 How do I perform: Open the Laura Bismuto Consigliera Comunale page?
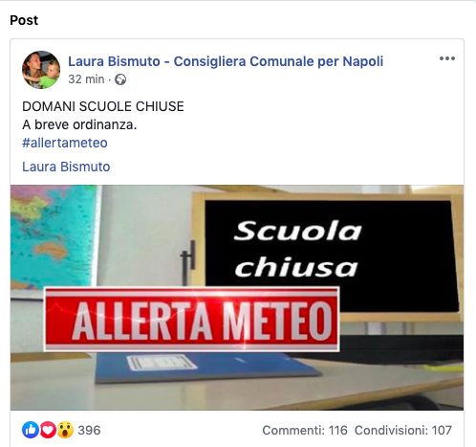coord(226,61)
